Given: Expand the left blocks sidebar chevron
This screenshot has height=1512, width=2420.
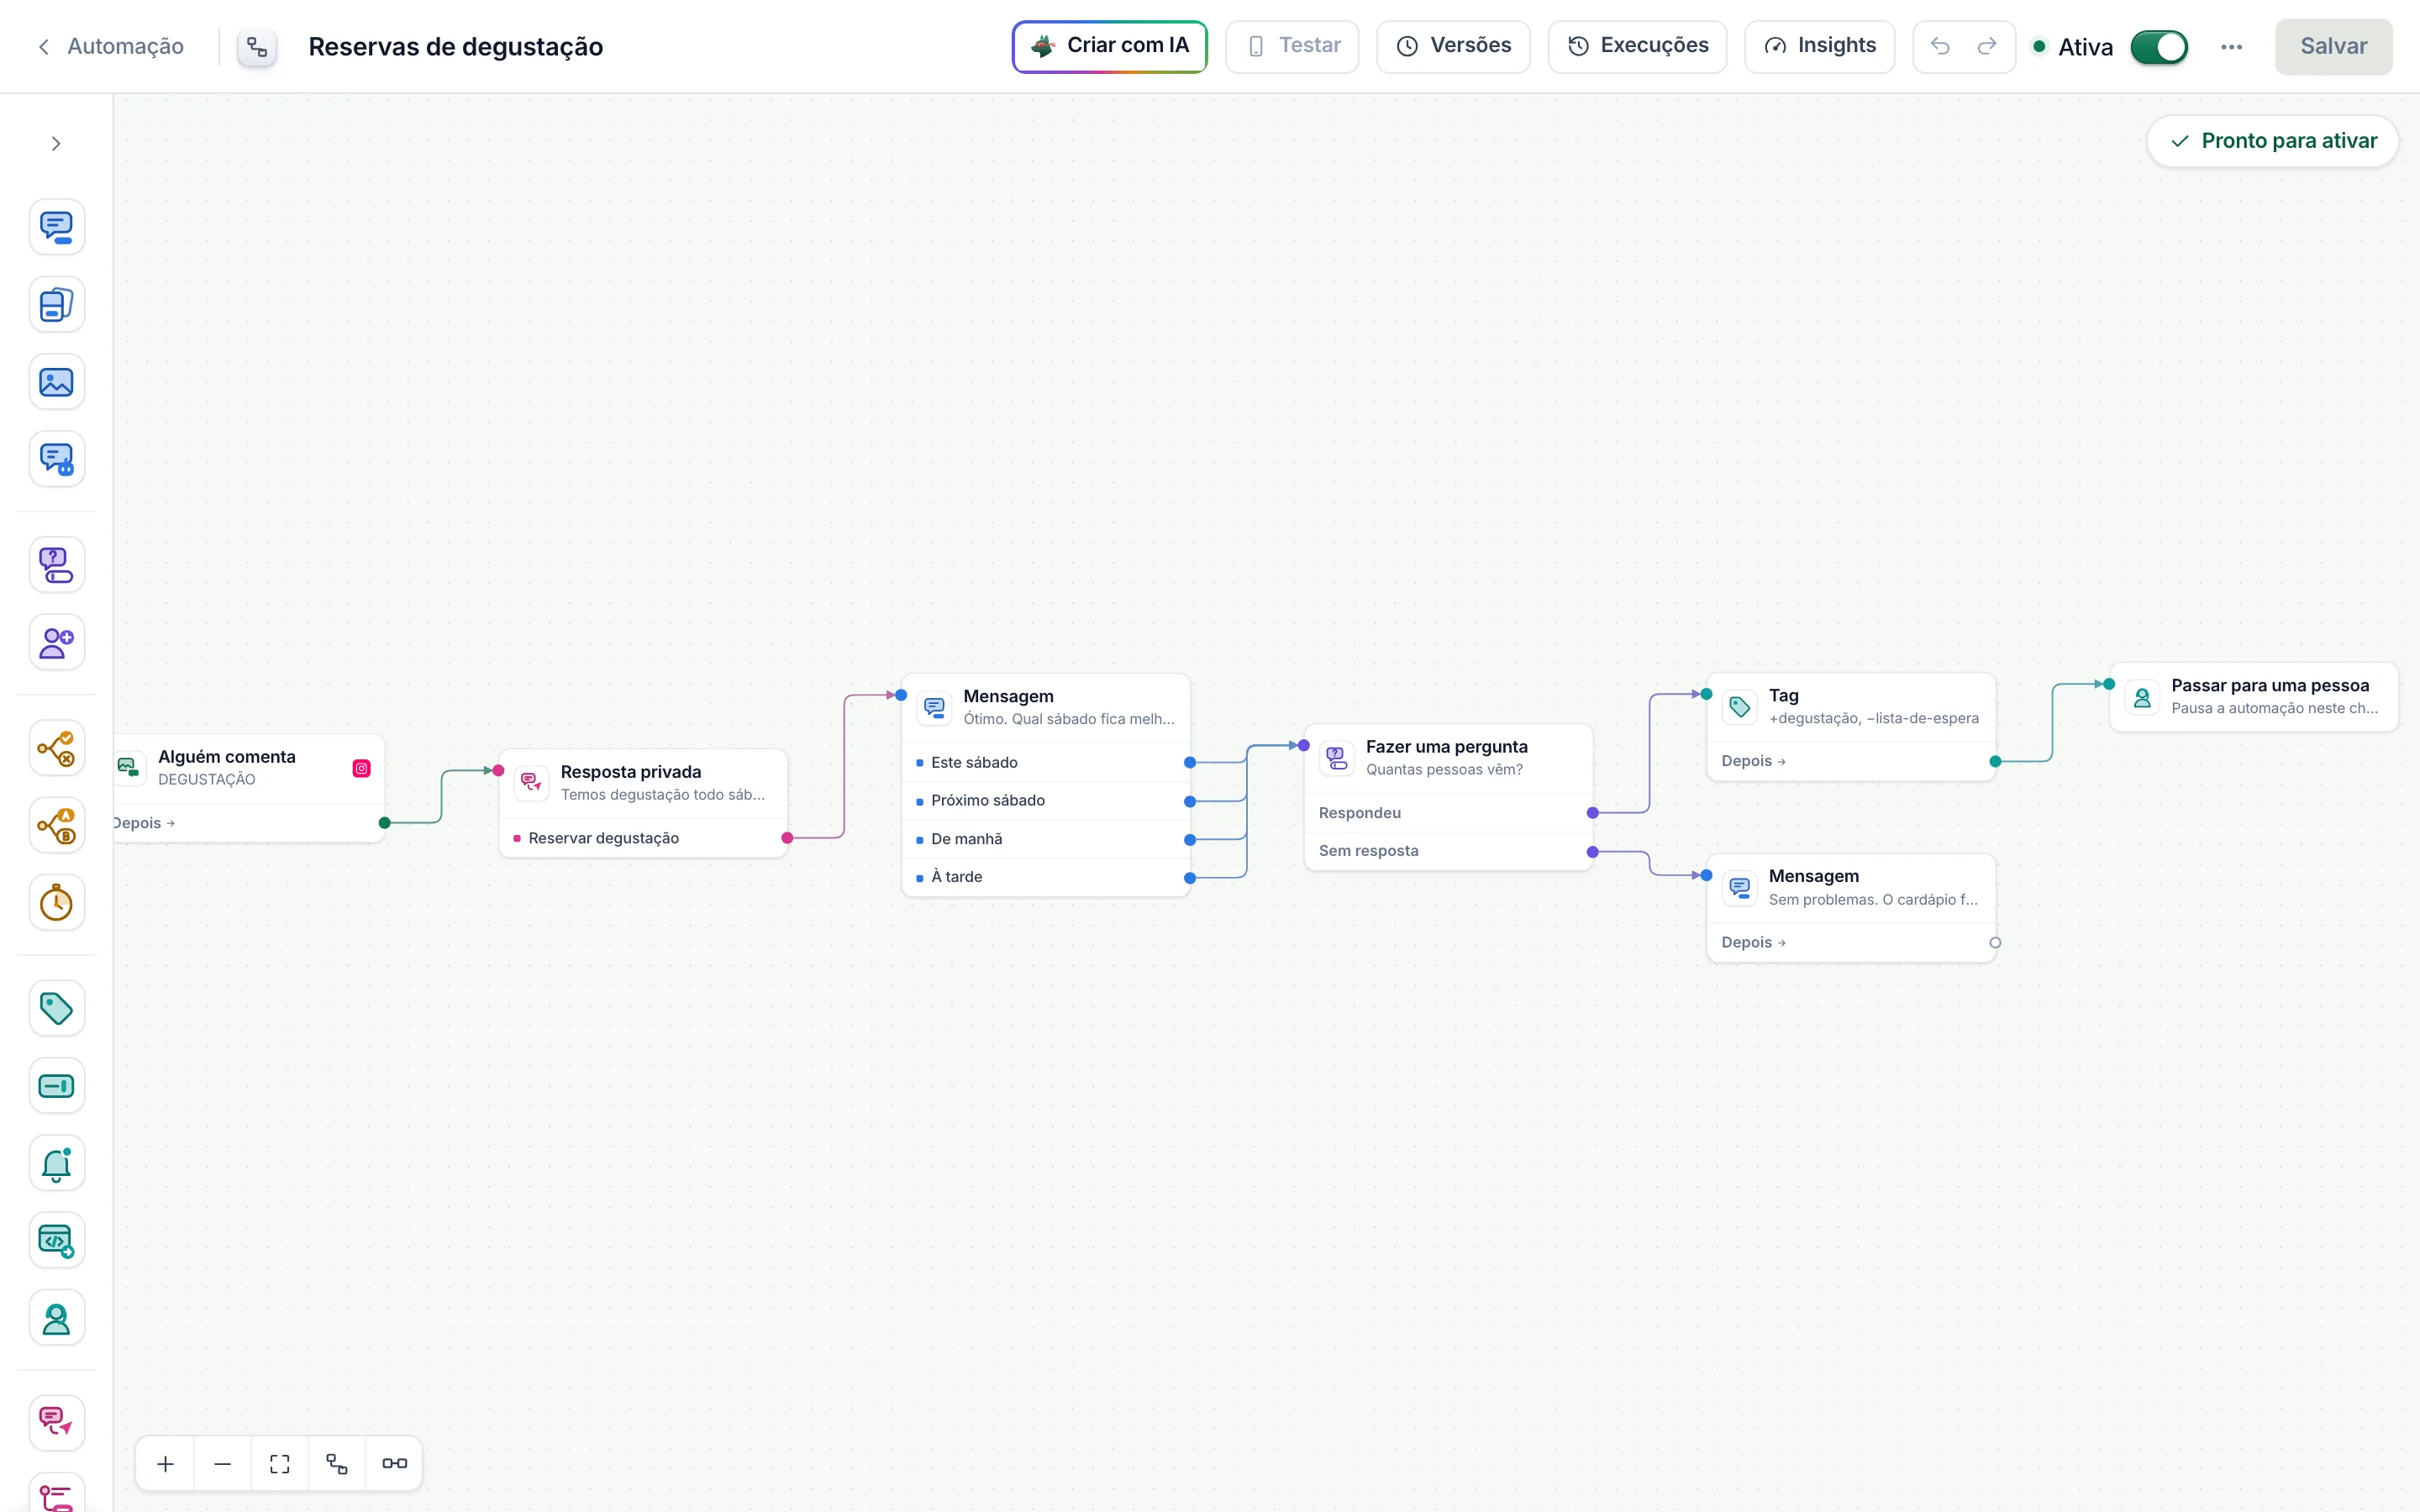Looking at the screenshot, I should tap(56, 144).
